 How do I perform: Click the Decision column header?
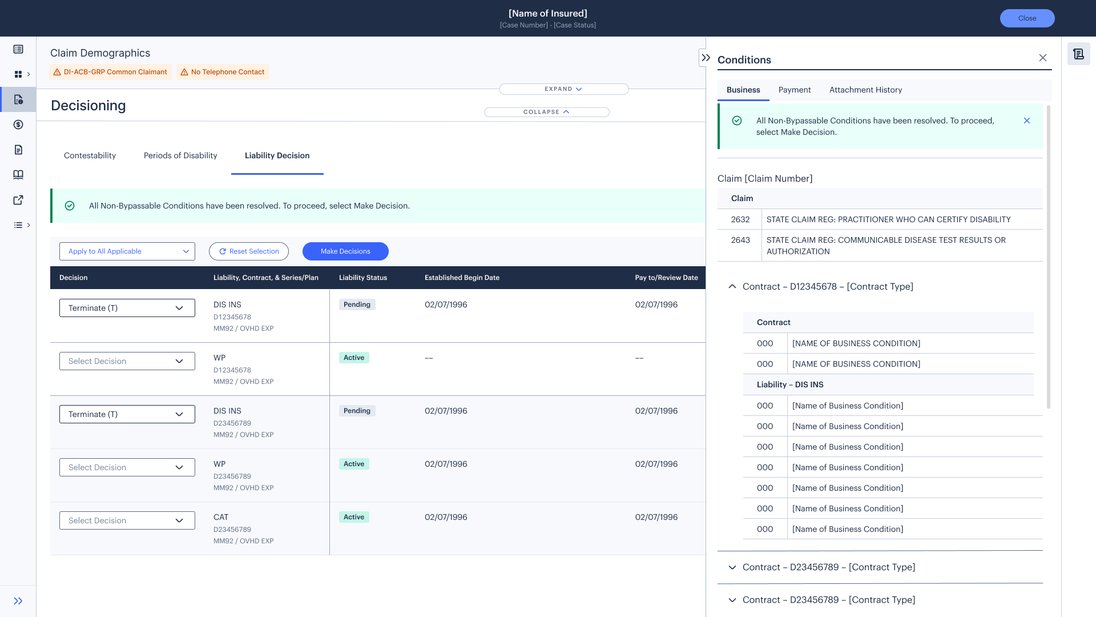click(74, 278)
